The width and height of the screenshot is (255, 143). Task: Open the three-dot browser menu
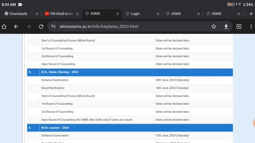251,27
